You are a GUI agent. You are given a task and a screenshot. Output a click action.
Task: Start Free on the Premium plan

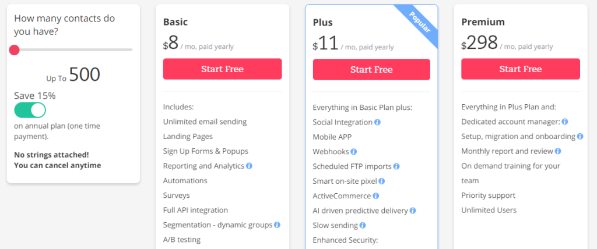pyautogui.click(x=521, y=69)
